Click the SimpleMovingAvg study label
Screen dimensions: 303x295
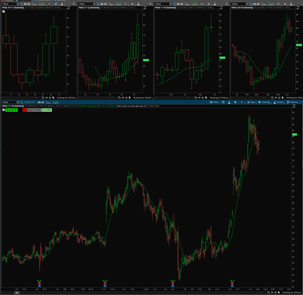tap(93, 106)
